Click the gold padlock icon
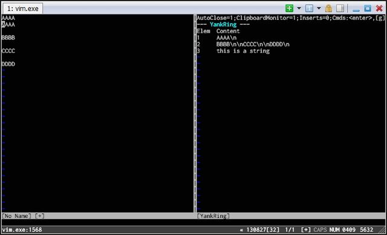Screen dimensions: 387x235 (x=328, y=8)
